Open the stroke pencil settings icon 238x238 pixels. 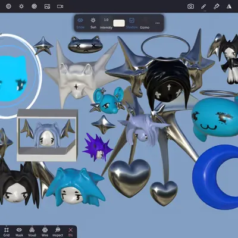pyautogui.click(x=203, y=7)
